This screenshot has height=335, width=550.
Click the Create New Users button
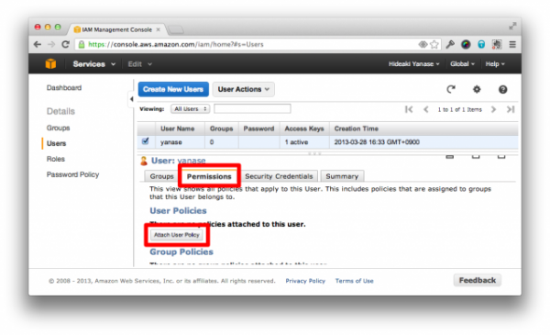point(173,89)
